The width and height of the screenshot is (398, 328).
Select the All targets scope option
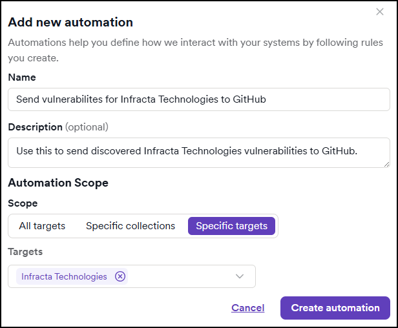tap(42, 226)
